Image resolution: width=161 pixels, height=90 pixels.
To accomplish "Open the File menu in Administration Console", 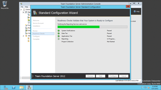I will [22, 7].
